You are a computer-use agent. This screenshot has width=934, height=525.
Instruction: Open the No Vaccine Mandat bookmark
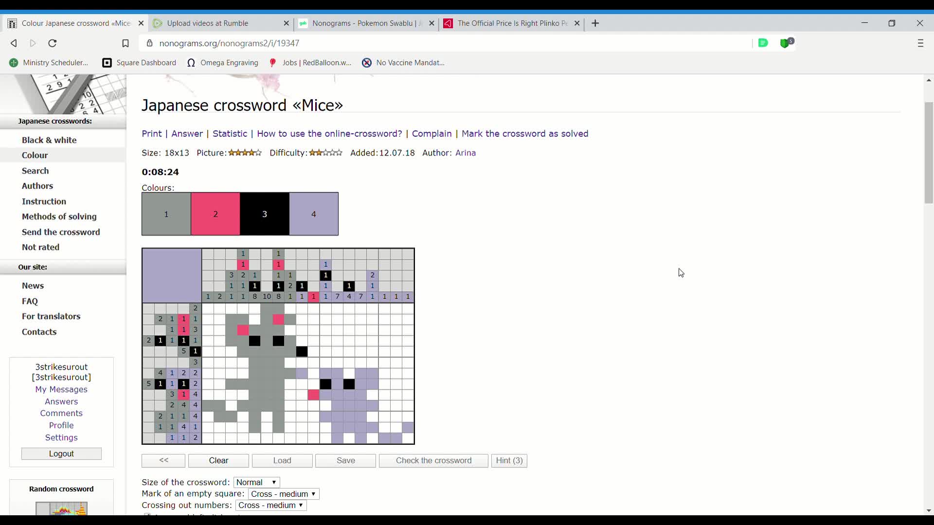pyautogui.click(x=404, y=62)
